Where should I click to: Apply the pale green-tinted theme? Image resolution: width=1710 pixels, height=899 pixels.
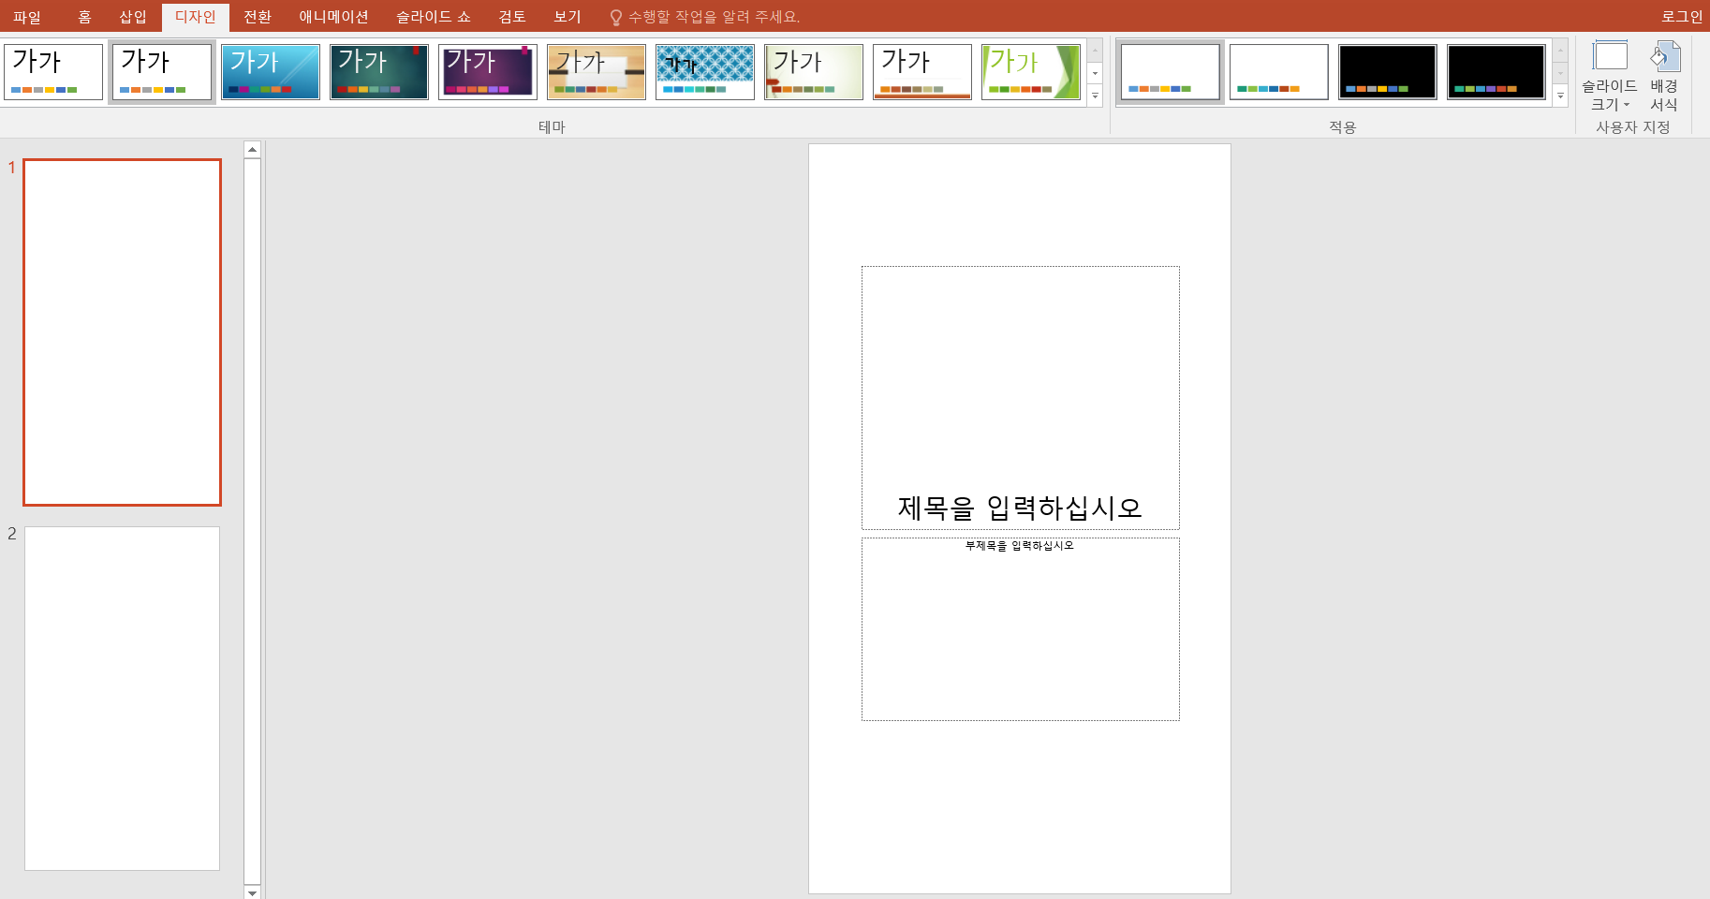point(814,72)
